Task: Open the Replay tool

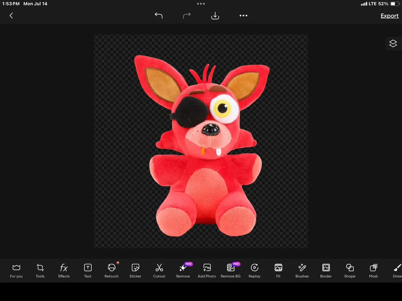Action: click(x=255, y=271)
